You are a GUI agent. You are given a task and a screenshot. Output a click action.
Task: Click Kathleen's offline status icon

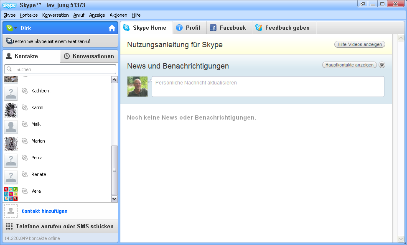pos(25,91)
